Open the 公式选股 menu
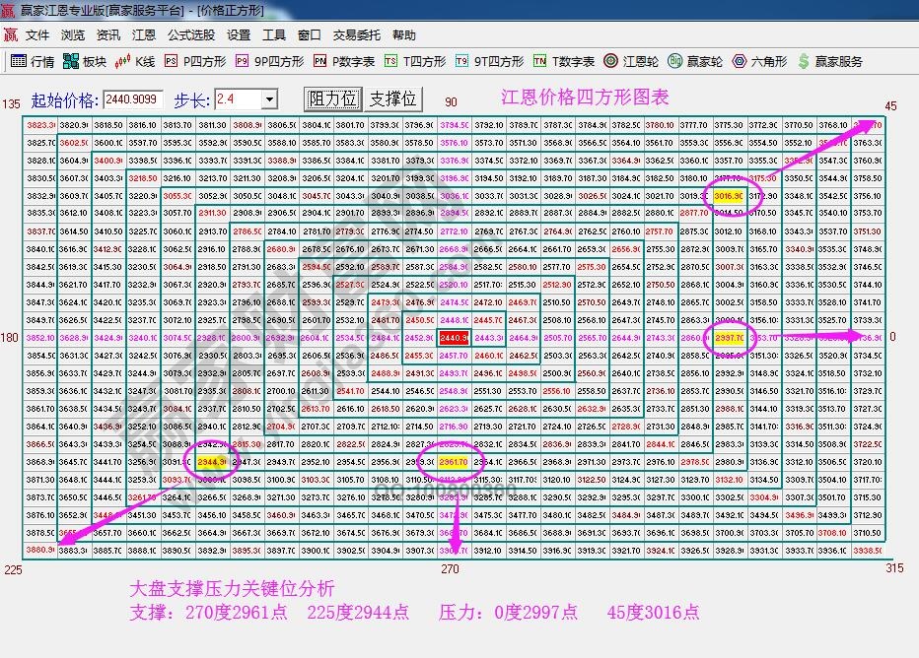Screen dimensions: 919x658 (194, 34)
